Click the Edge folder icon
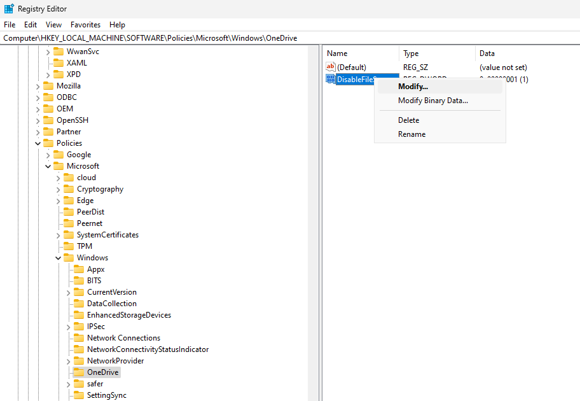 69,200
